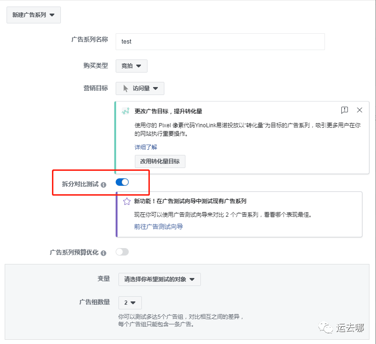Click the 广告系列名称 input field
This screenshot has height=344, width=376.
tap(220, 42)
